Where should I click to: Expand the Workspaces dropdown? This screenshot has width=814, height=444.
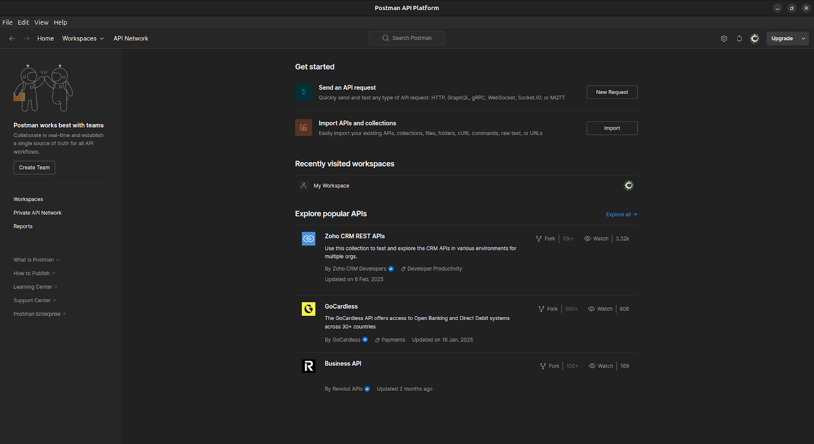[x=83, y=39]
